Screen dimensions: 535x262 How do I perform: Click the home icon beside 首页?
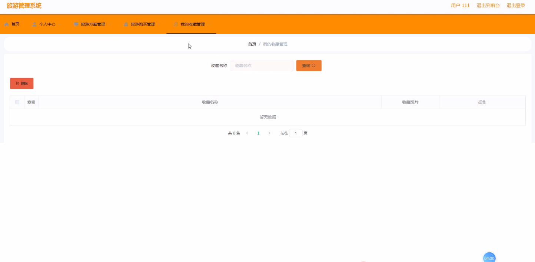[7, 24]
